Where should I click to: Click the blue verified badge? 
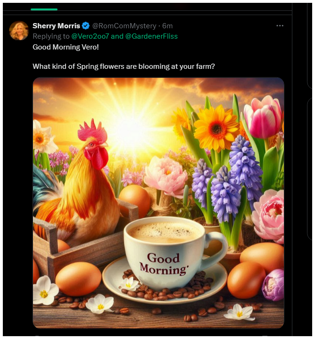[x=86, y=26]
